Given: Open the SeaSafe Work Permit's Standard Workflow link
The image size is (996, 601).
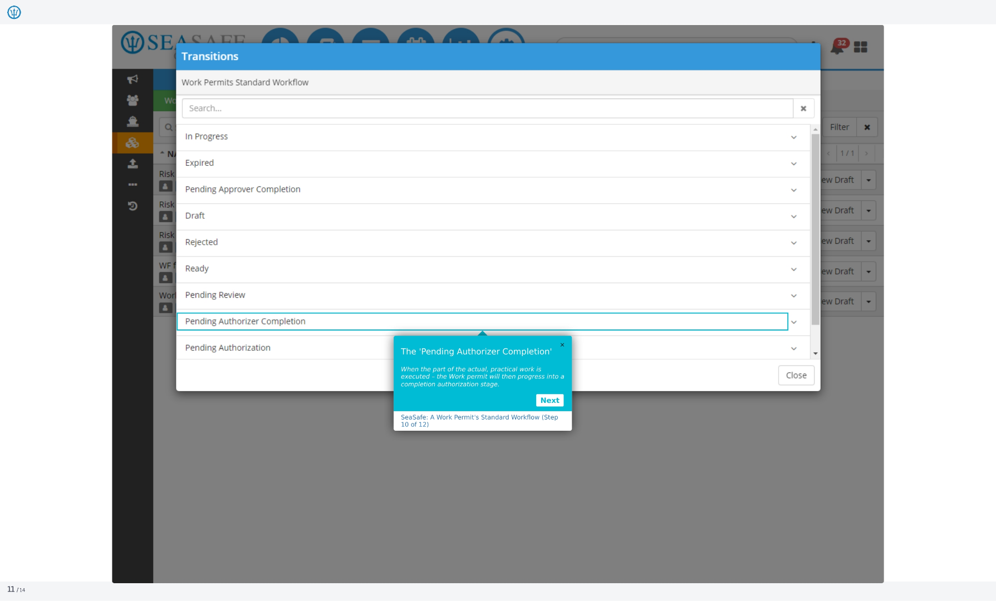Looking at the screenshot, I should (x=479, y=421).
